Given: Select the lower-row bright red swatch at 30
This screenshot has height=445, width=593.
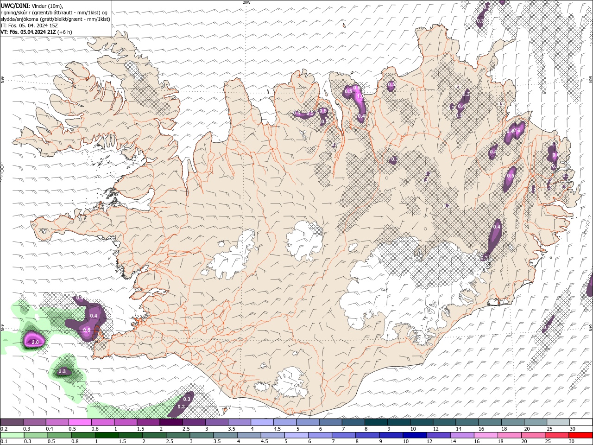Looking at the screenshot, I should [x=580, y=435].
